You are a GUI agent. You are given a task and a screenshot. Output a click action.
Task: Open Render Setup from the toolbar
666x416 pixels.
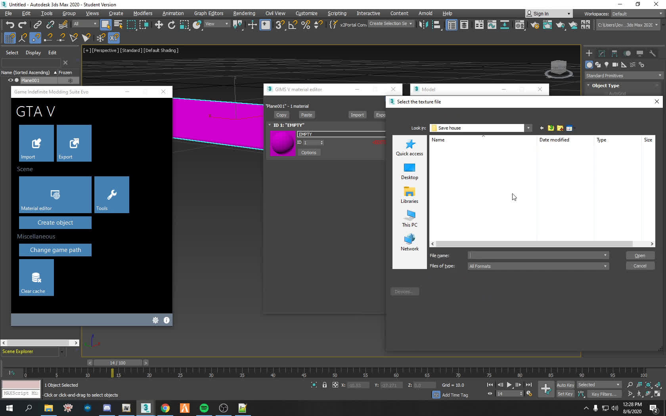535,25
